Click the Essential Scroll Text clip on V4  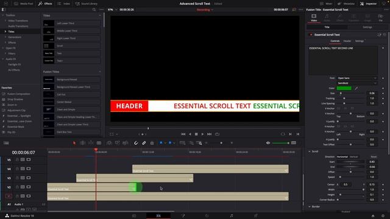click(210, 169)
